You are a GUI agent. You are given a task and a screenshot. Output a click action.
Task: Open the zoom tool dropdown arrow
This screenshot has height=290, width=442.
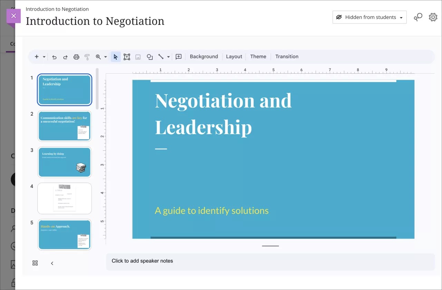(106, 56)
